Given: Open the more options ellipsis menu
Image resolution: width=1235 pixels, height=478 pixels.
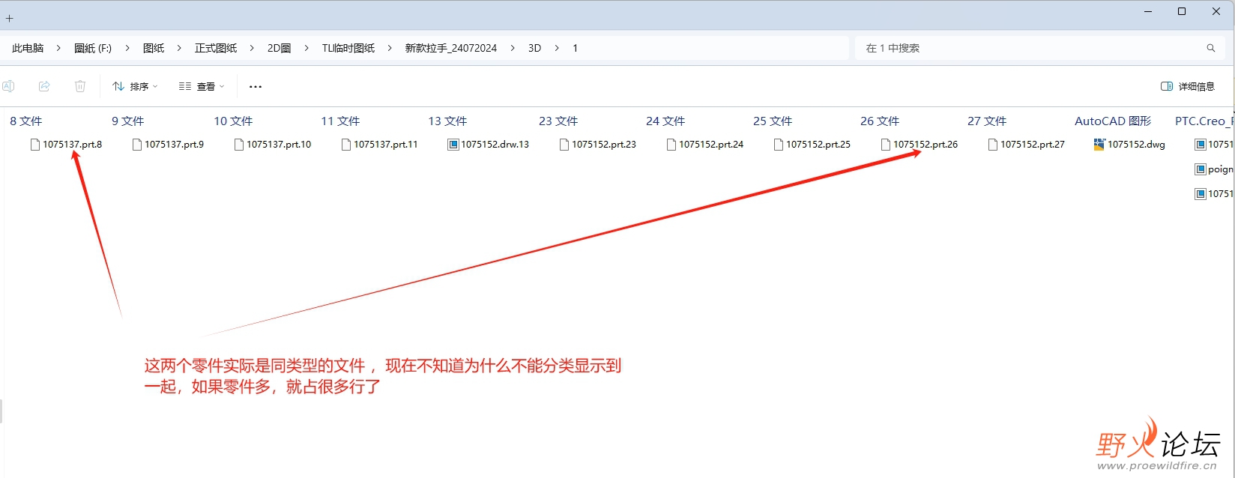Looking at the screenshot, I should click(256, 86).
